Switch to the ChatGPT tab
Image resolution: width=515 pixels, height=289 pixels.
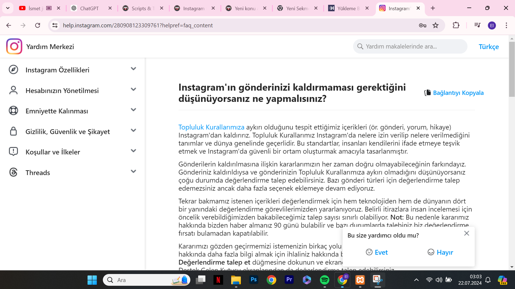[91, 8]
